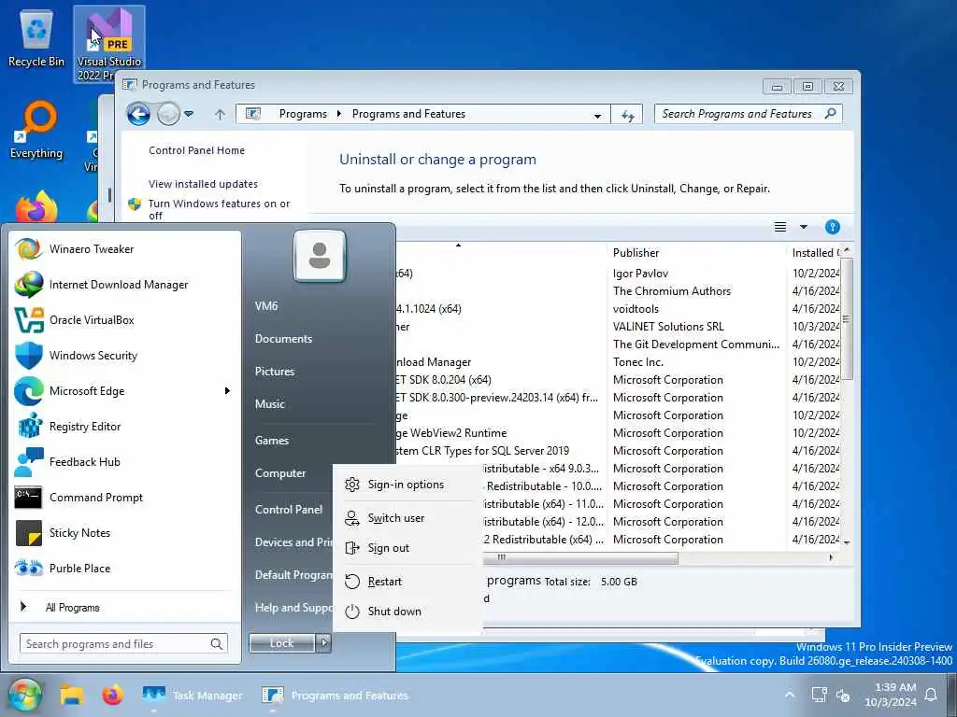
Task: Open Documents from Start menu right pane
Action: pos(283,339)
